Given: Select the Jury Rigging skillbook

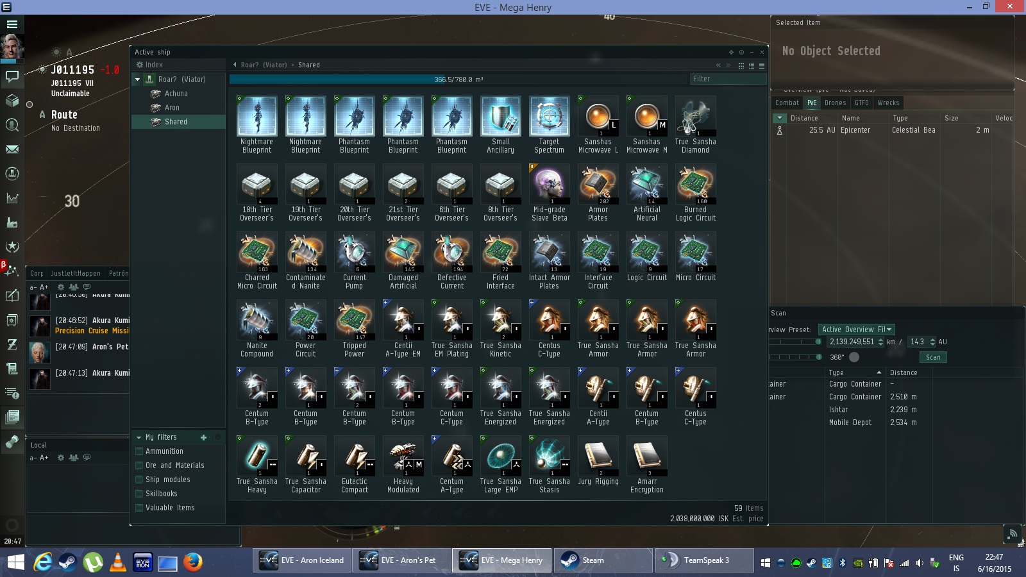Looking at the screenshot, I should click(x=598, y=456).
